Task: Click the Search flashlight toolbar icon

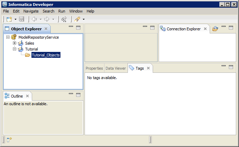Action: coord(77,19)
